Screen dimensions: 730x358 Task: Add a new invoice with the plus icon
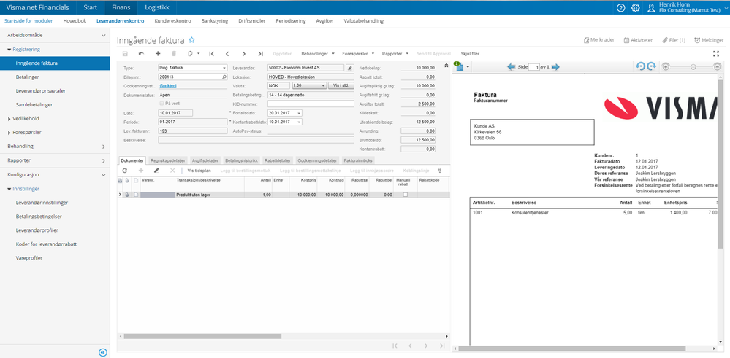[x=157, y=54]
